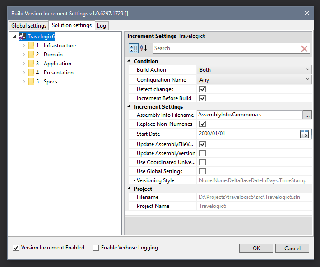Open the Log tab

[102, 26]
